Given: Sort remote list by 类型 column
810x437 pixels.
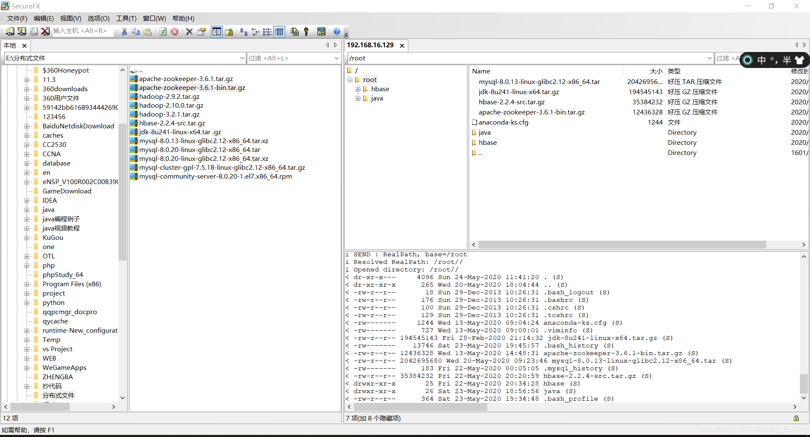Looking at the screenshot, I should (x=726, y=71).
